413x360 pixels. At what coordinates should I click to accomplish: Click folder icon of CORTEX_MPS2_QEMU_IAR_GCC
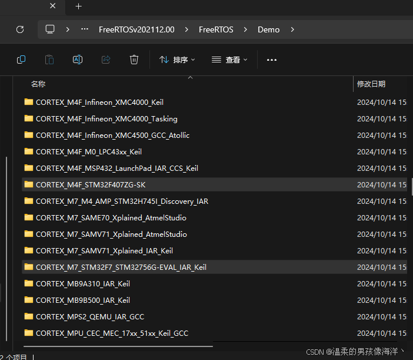click(x=28, y=316)
